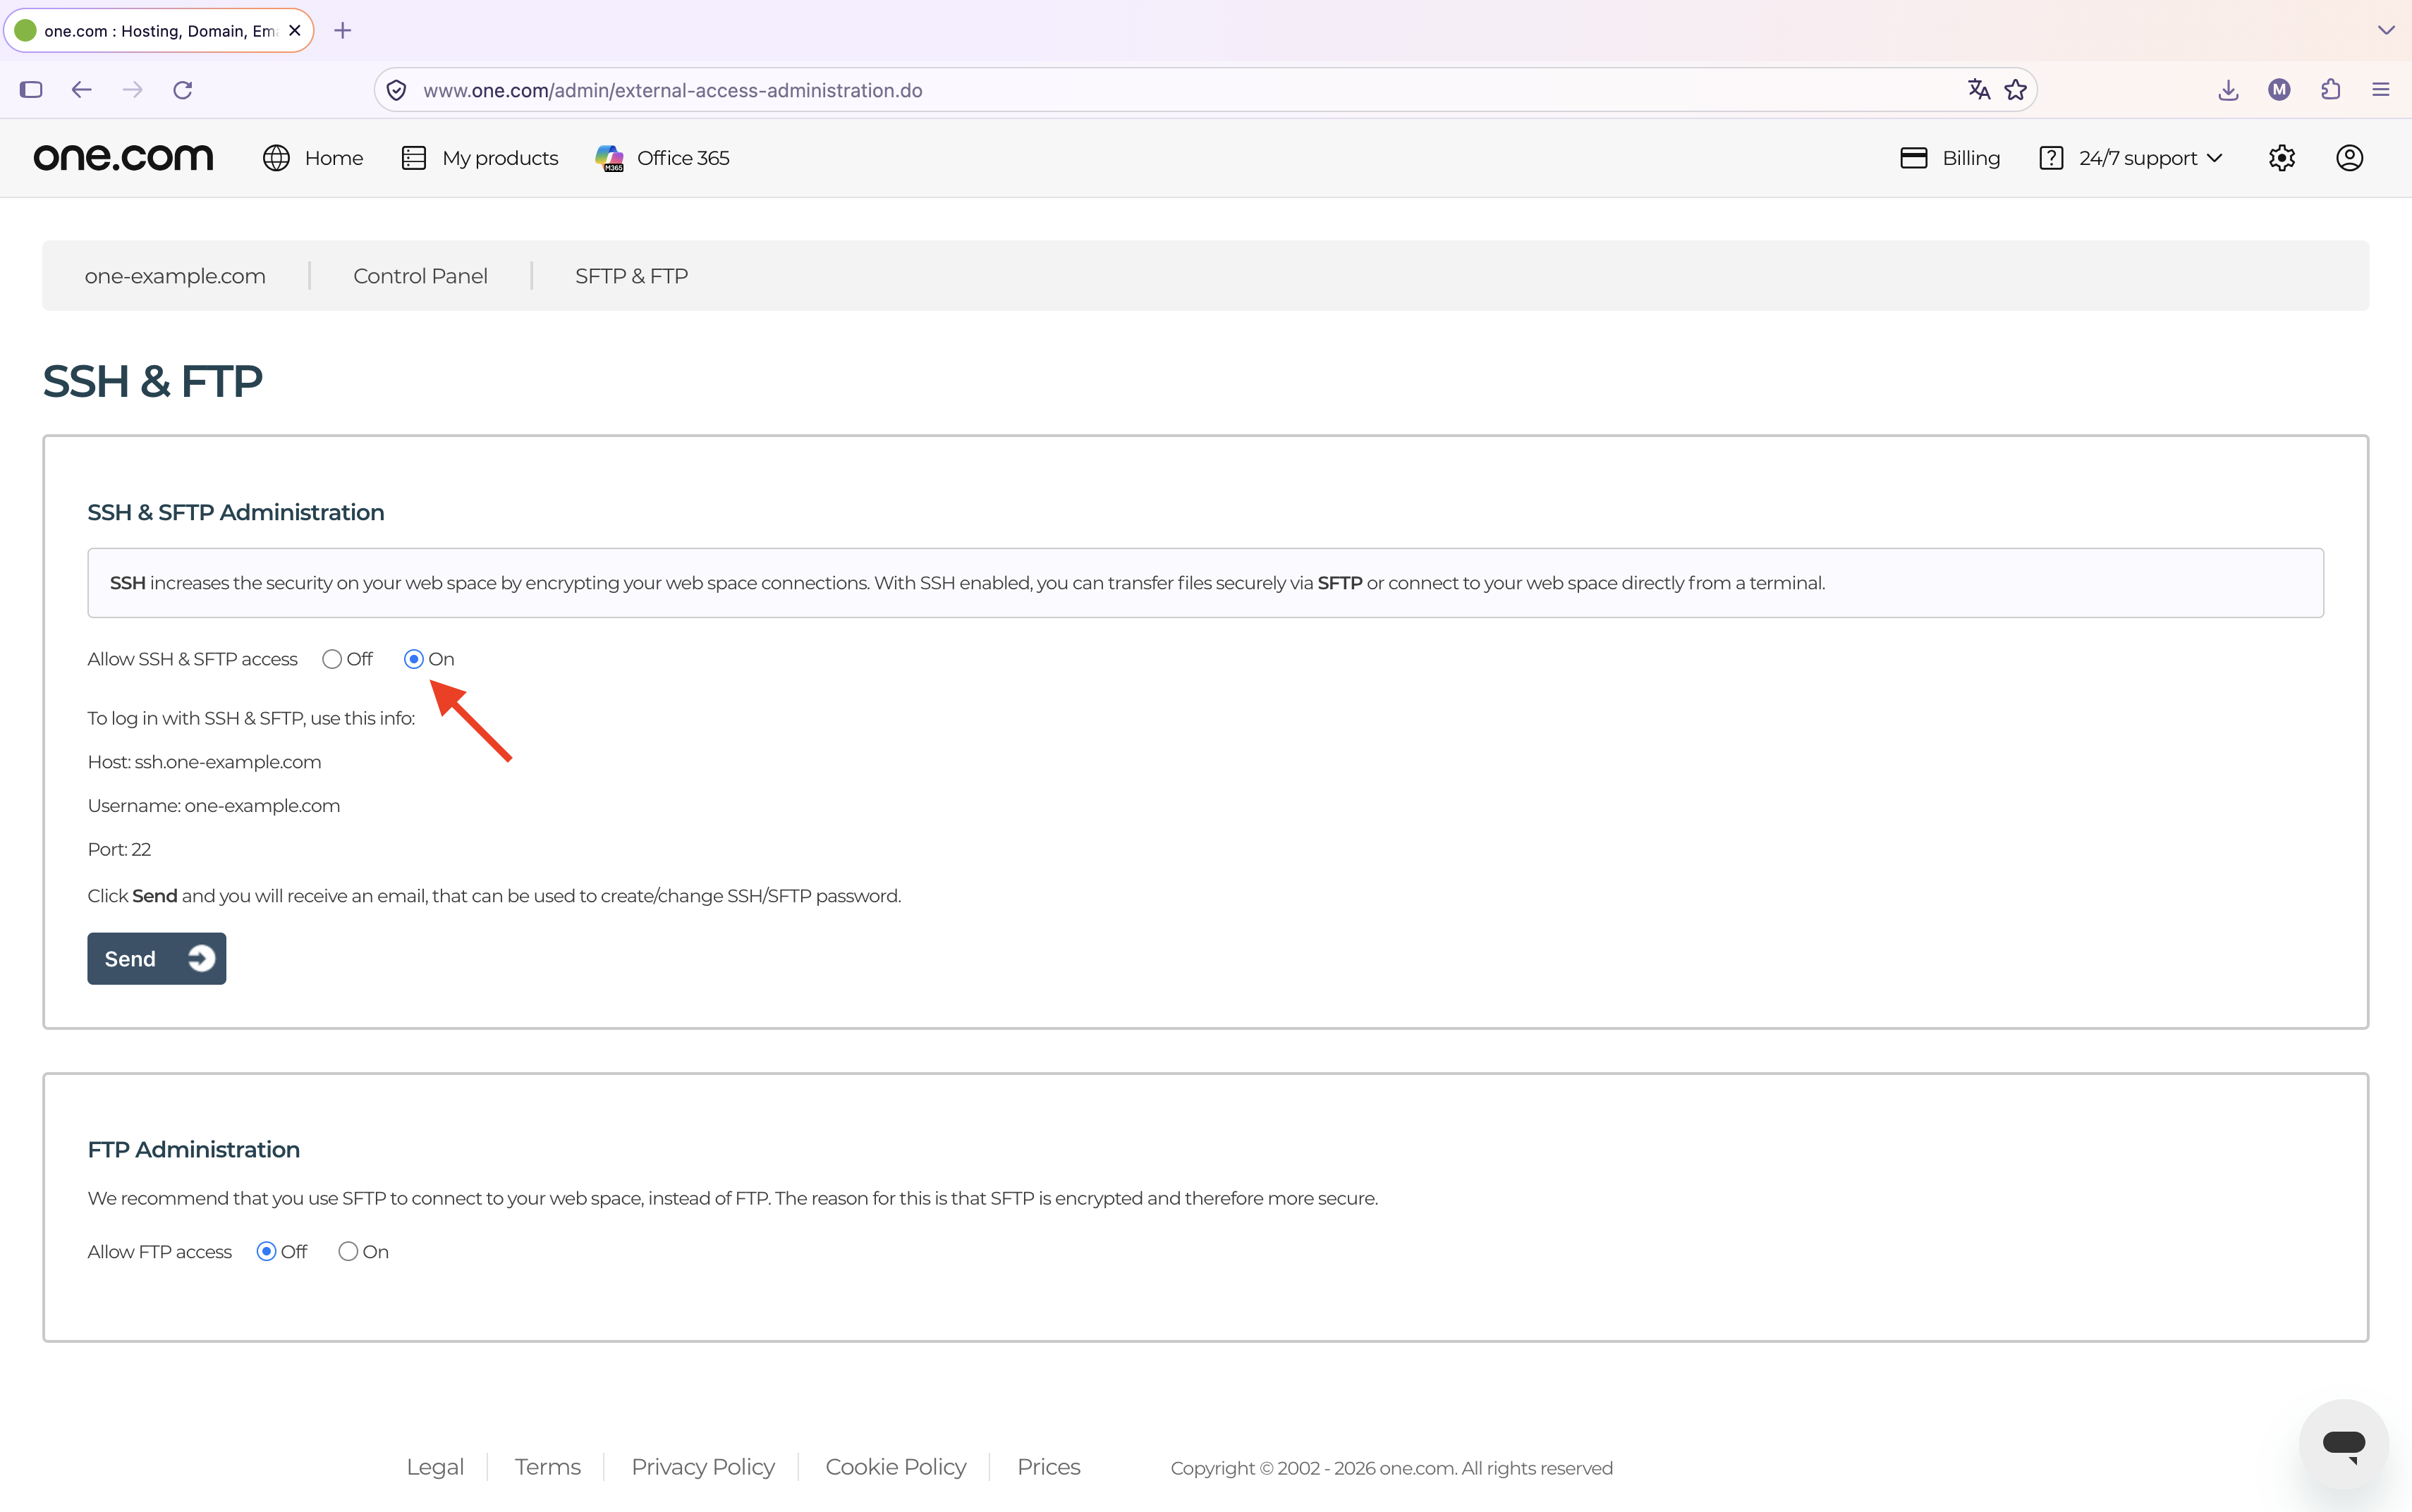Select On for SSH & SFTP access

[413, 659]
